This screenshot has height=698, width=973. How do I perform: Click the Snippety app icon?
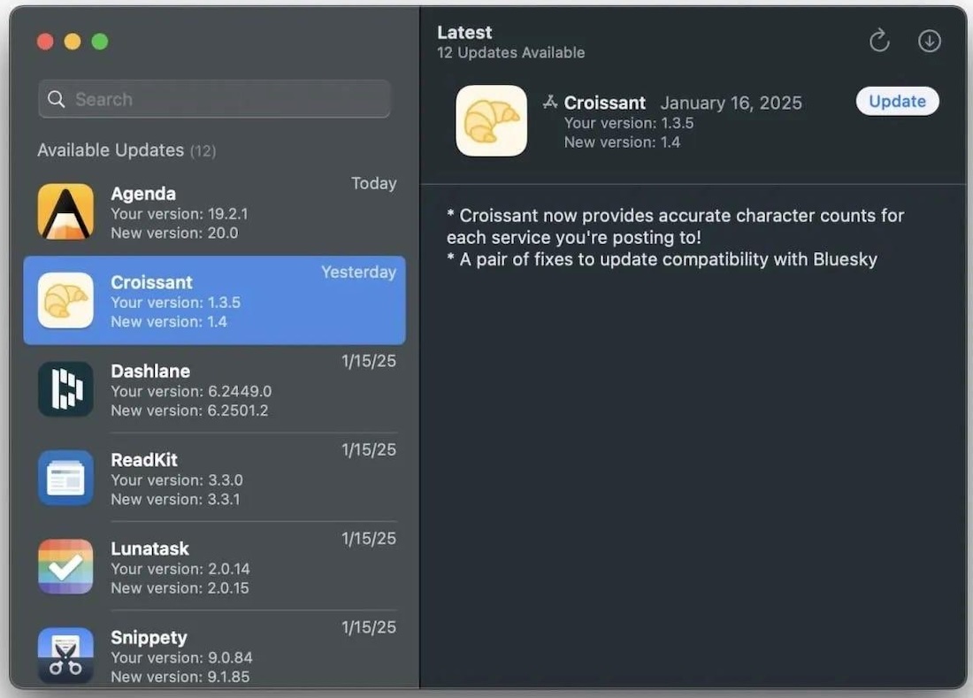[x=65, y=656]
